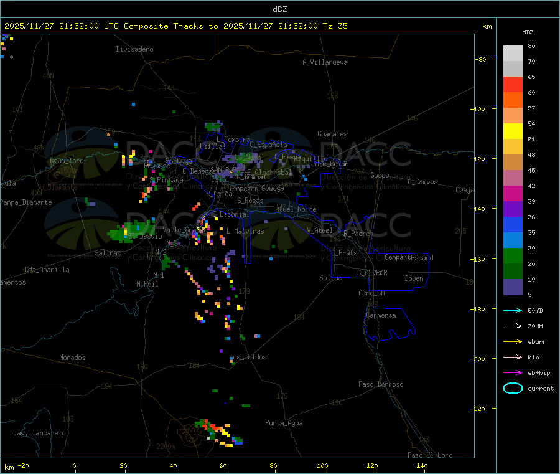Click the Nihuil map label
560x474 pixels.
[x=147, y=284]
